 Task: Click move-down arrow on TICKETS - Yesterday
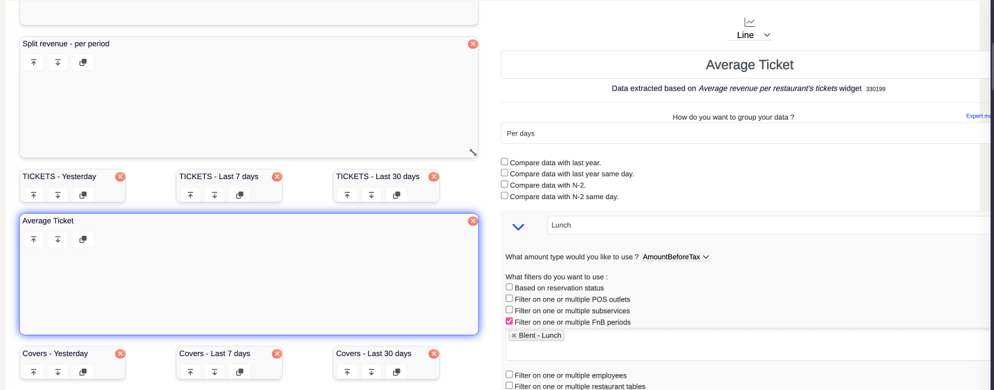tap(58, 195)
